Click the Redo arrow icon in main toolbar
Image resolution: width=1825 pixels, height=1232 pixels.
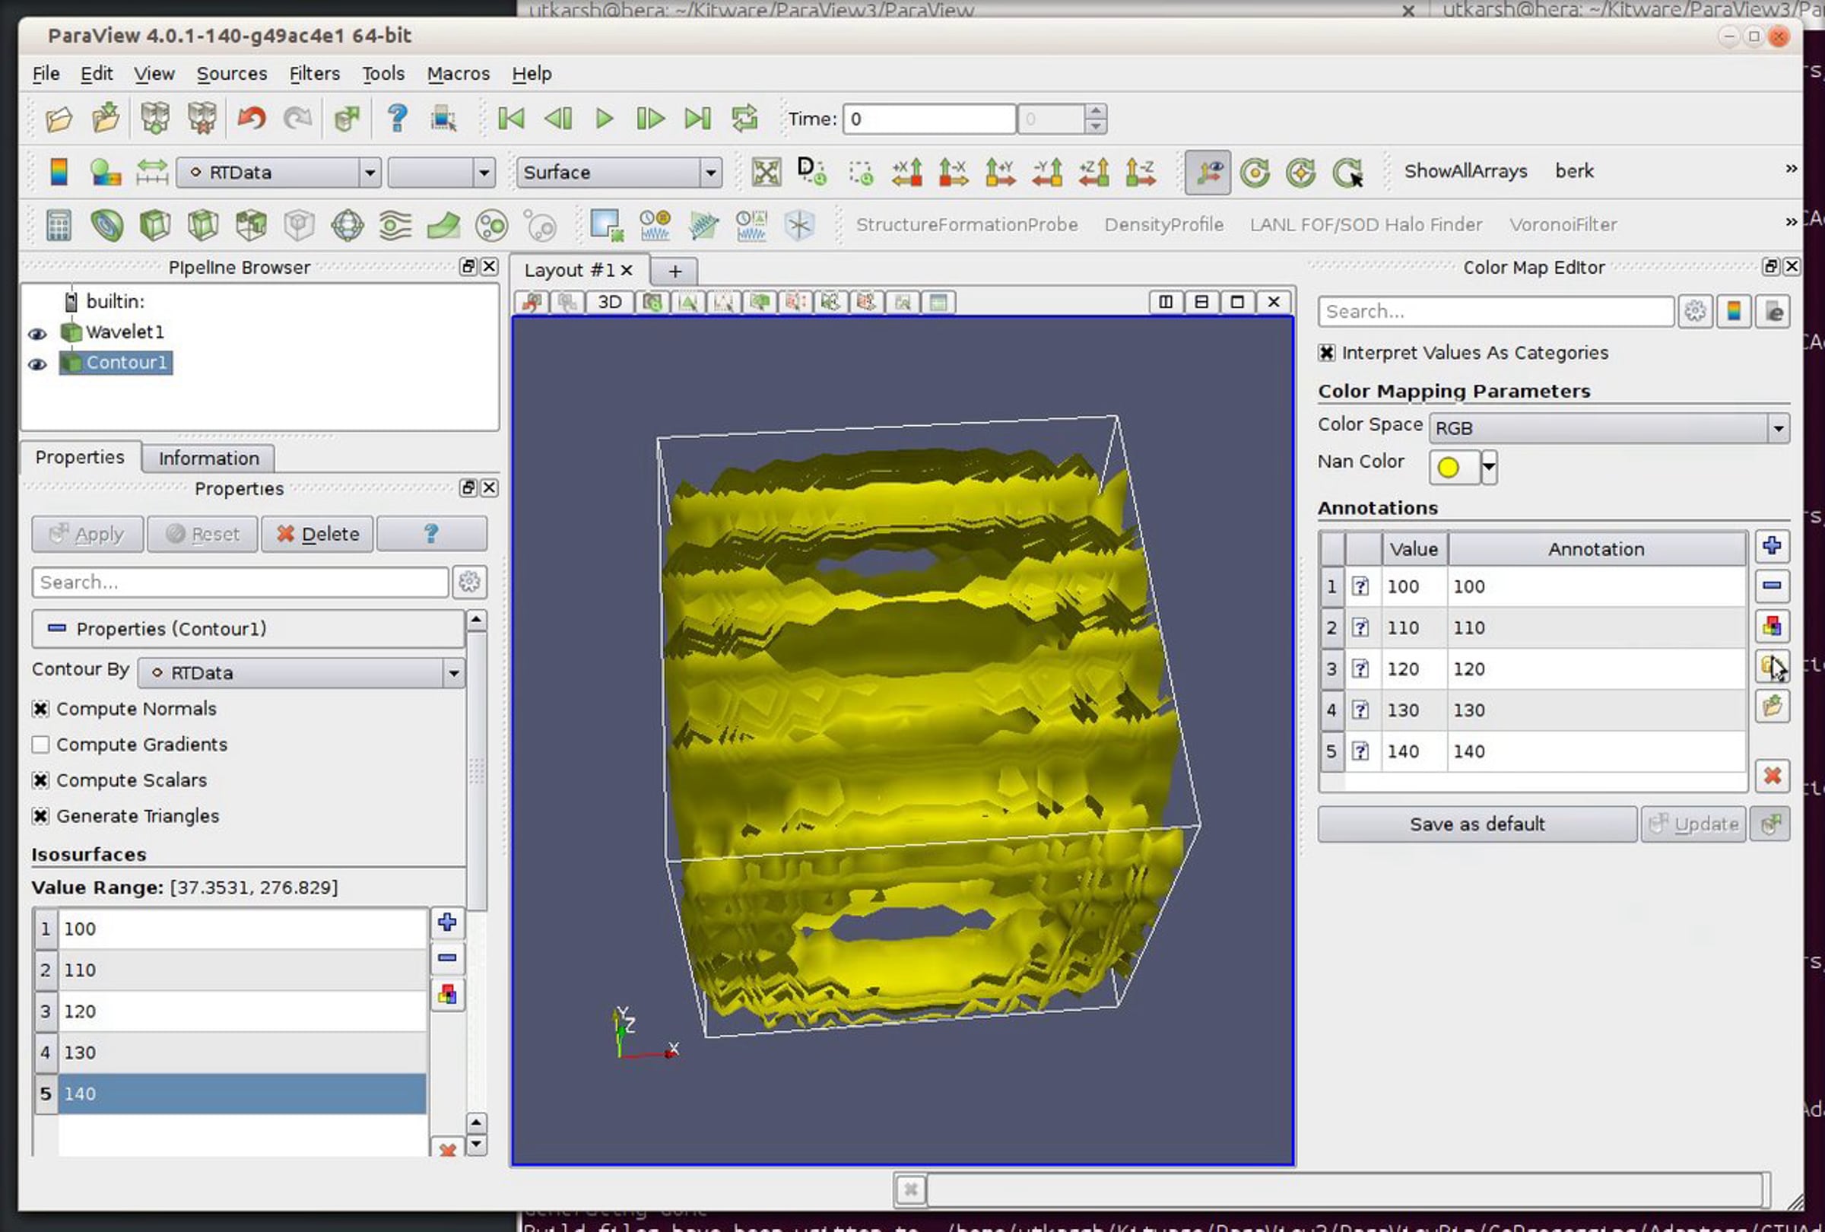pos(297,119)
